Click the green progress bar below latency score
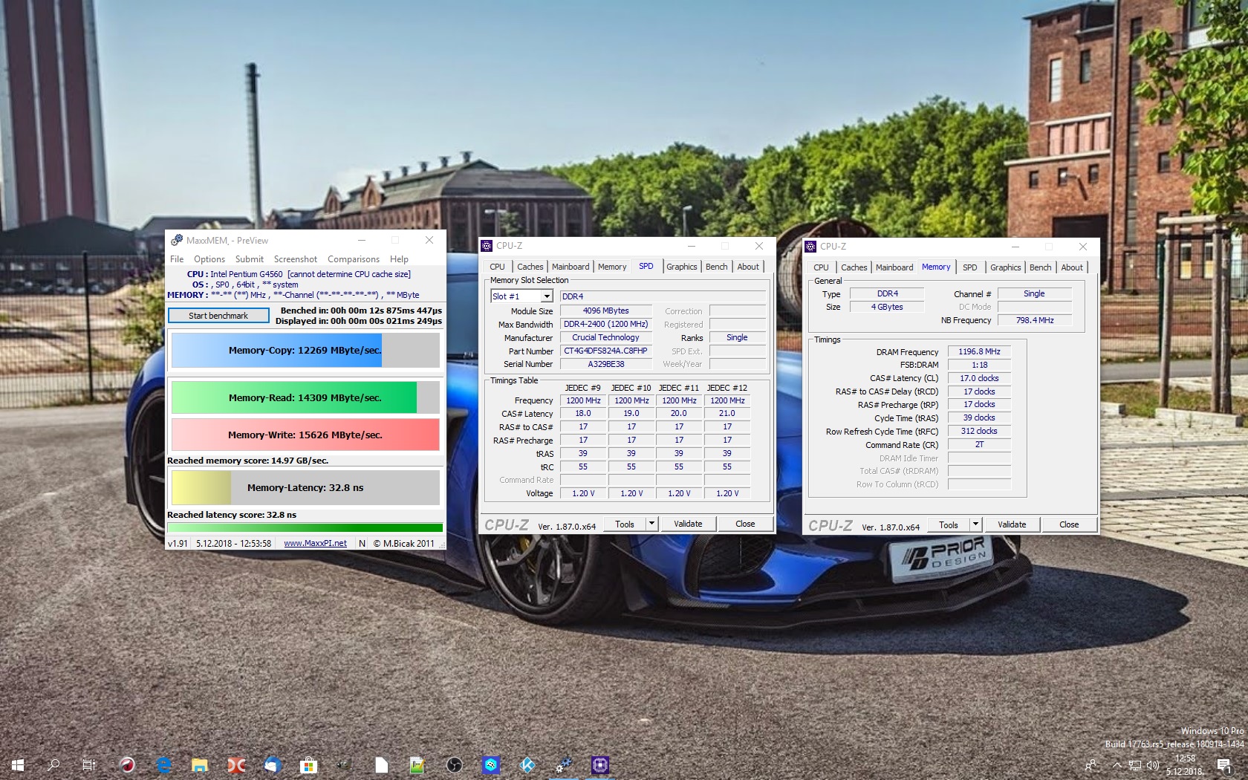The height and width of the screenshot is (780, 1248). pos(305,527)
